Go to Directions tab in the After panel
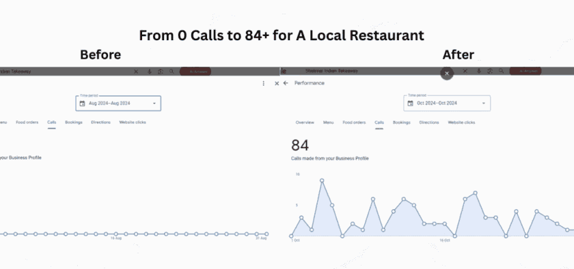Screen dimensions: 574x269 click(429, 123)
